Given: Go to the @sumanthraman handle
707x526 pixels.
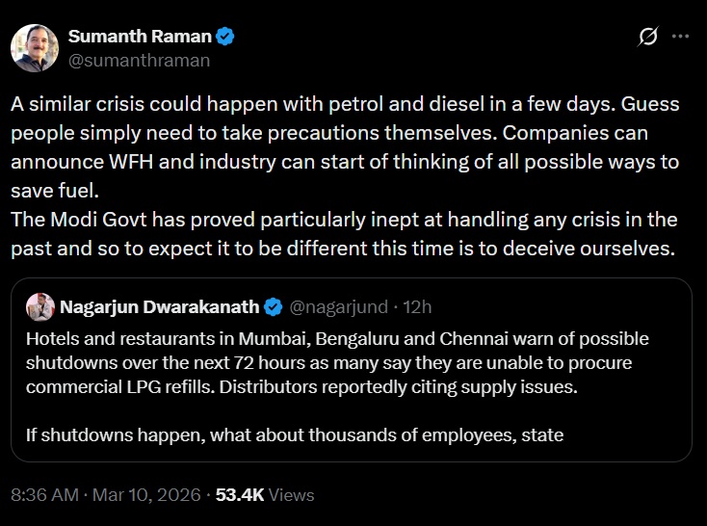Looking at the screenshot, I should coord(139,60).
